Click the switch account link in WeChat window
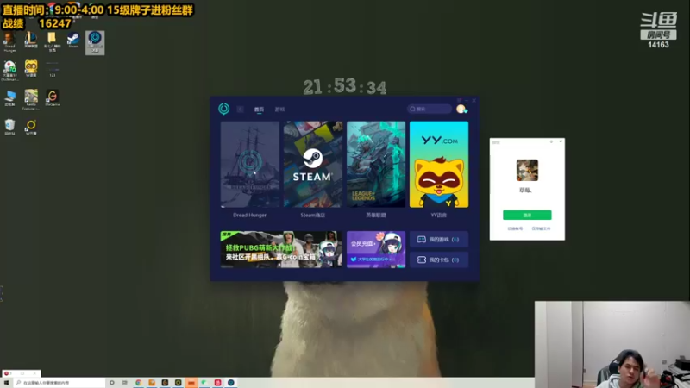This screenshot has width=690, height=388. click(515, 228)
